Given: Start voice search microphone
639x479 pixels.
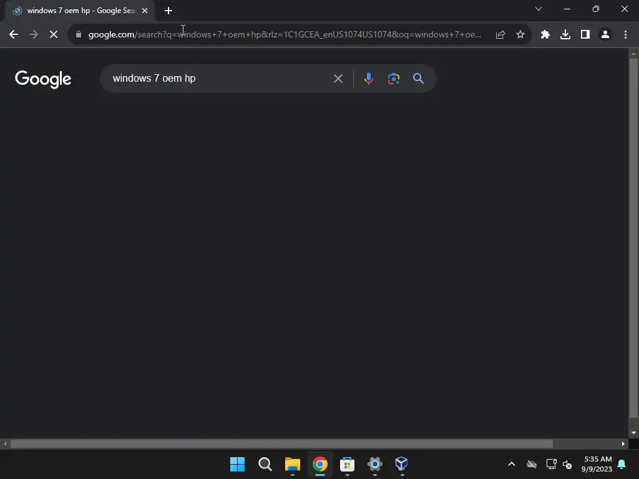Looking at the screenshot, I should (x=368, y=79).
